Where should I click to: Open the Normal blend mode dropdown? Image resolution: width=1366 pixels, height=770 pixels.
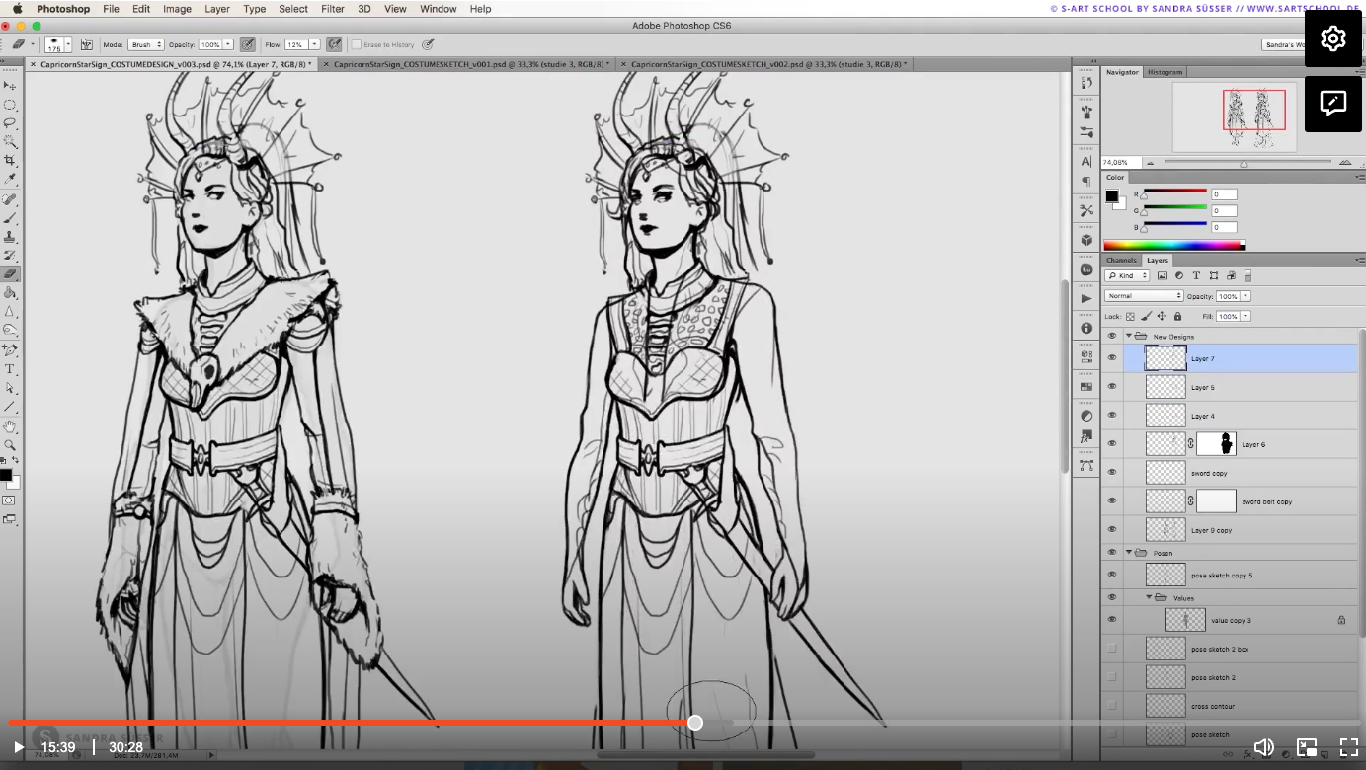click(x=1144, y=296)
